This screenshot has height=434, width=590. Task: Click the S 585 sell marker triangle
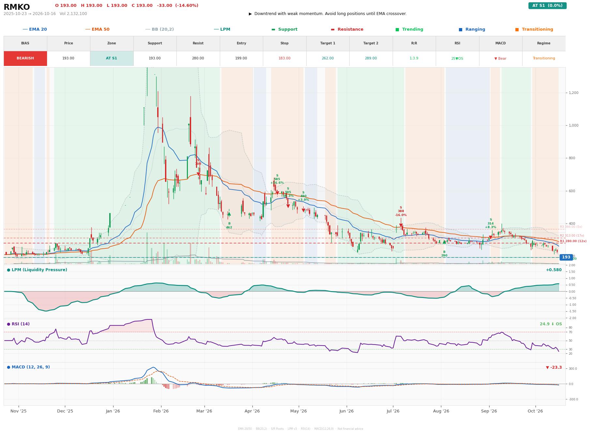[x=277, y=193]
